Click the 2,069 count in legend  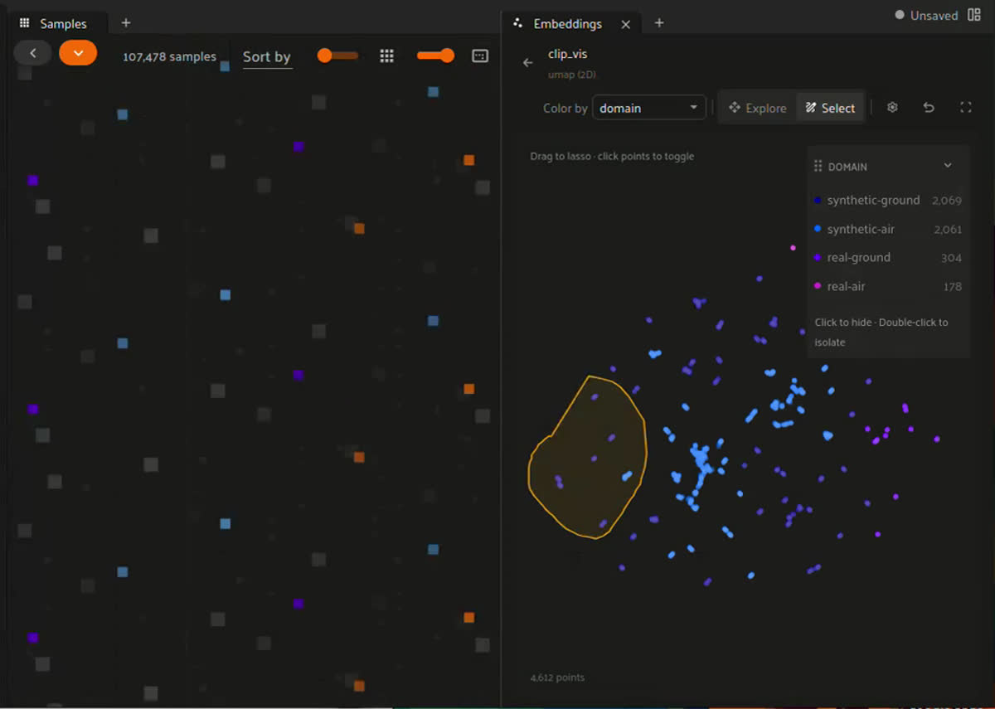pos(947,201)
